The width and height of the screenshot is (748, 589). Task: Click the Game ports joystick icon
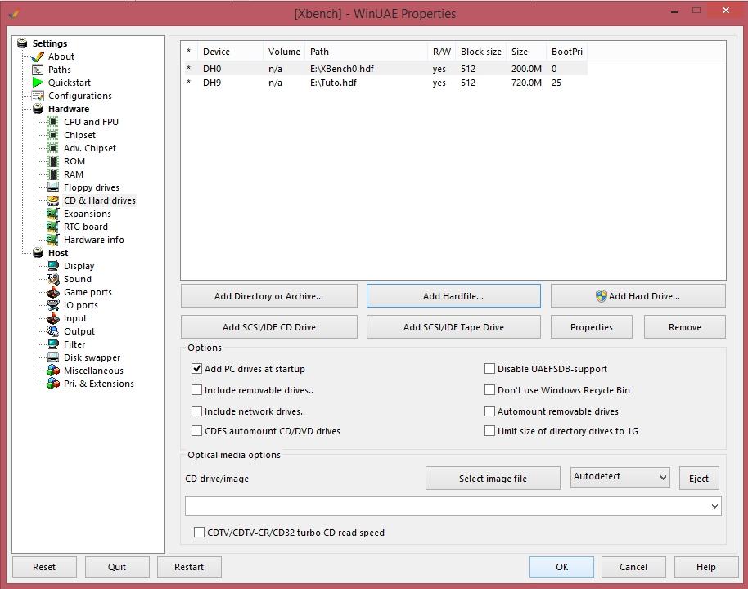53,292
